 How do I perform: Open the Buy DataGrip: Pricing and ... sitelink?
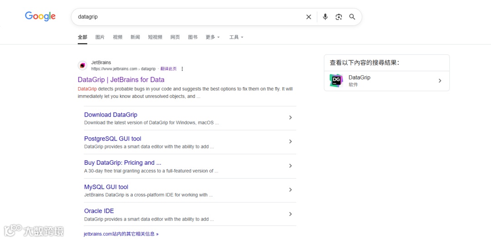point(123,163)
